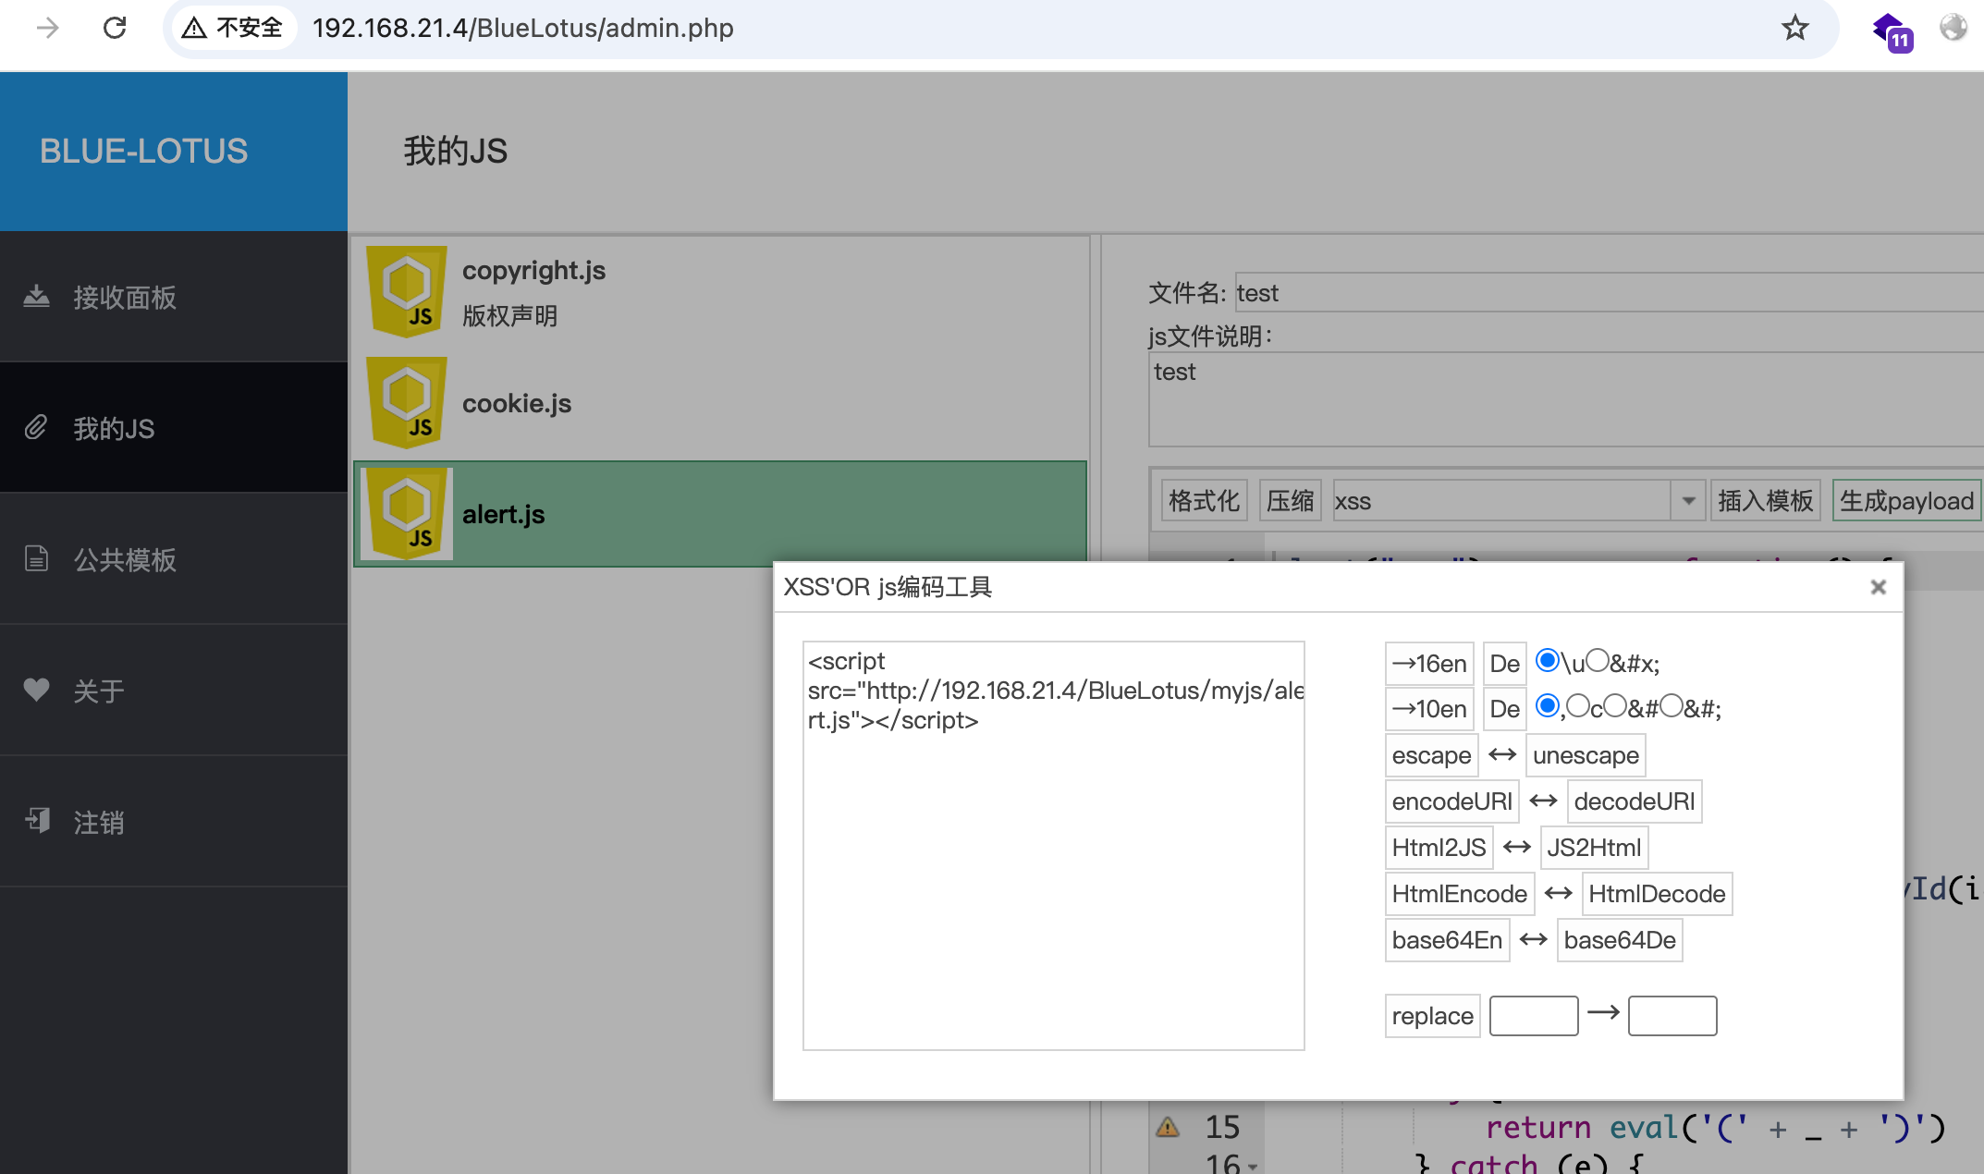
Task: Click the HtmlDecode button
Action: coord(1657,893)
